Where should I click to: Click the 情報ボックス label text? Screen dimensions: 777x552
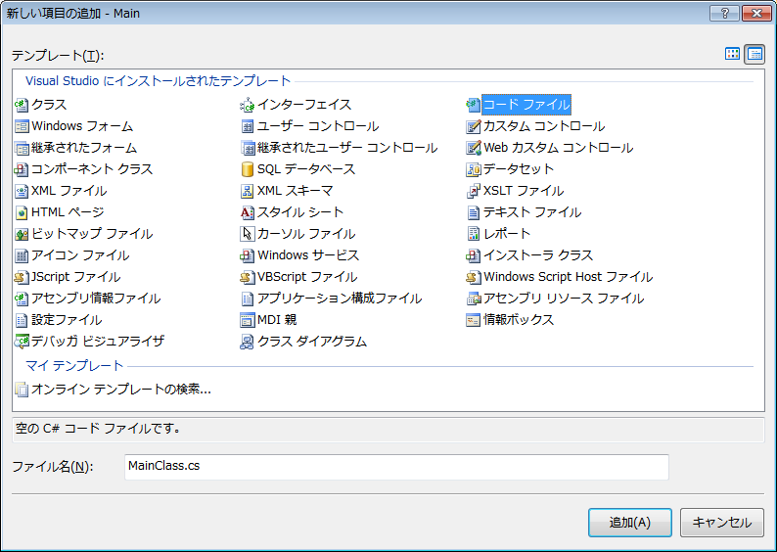tap(519, 320)
